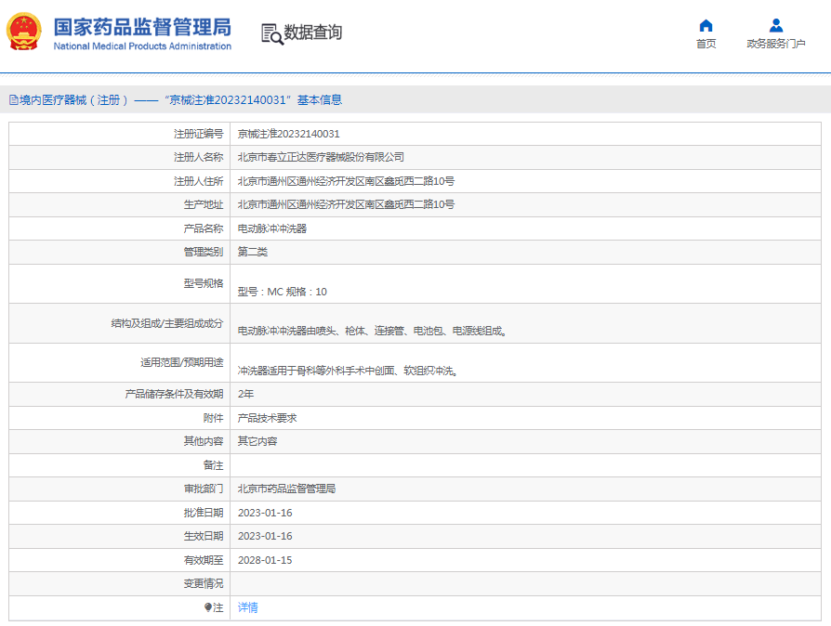Select the 2年 validity value
The height and width of the screenshot is (626, 831).
coord(245,394)
